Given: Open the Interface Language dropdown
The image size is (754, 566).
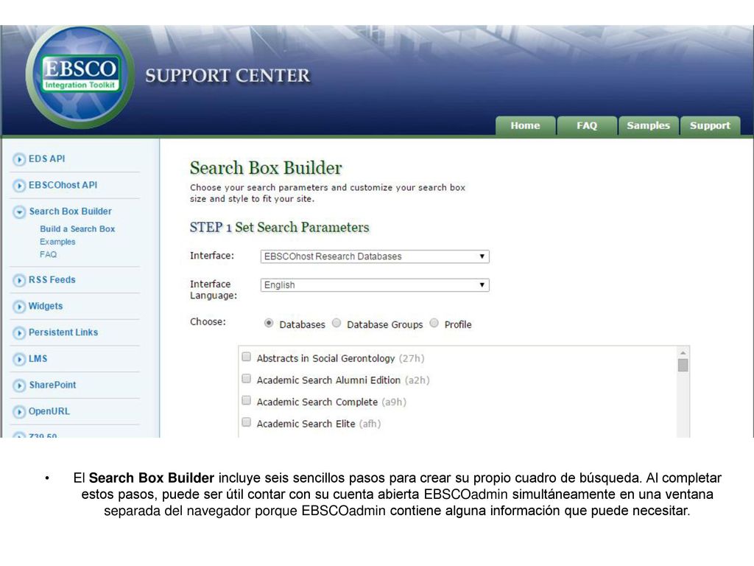Looking at the screenshot, I should pyautogui.click(x=375, y=285).
